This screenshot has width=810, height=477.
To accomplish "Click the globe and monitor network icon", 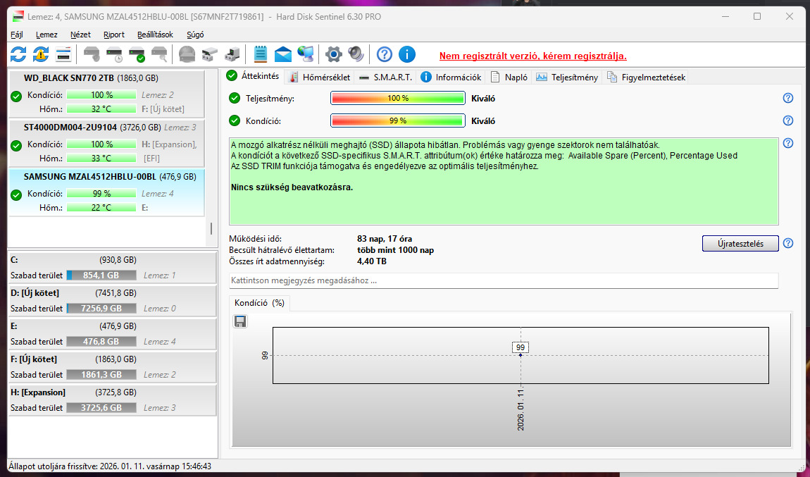I will [305, 54].
